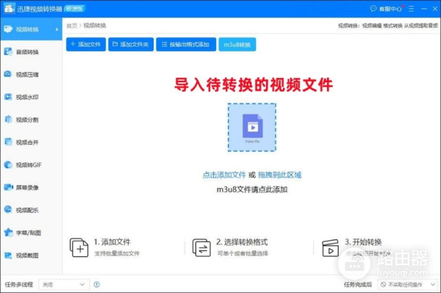Click the info icon beside multithreading dropdown
The height and width of the screenshot is (293, 441).
coord(97,285)
